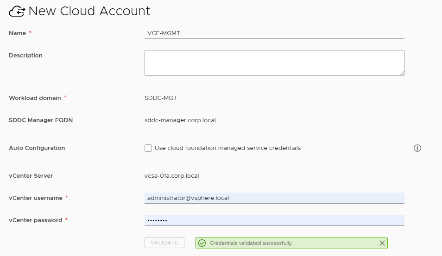Viewport: 442px width, 256px height.
Task: Select the SDDC-MGT workload domain value
Action: click(x=161, y=98)
